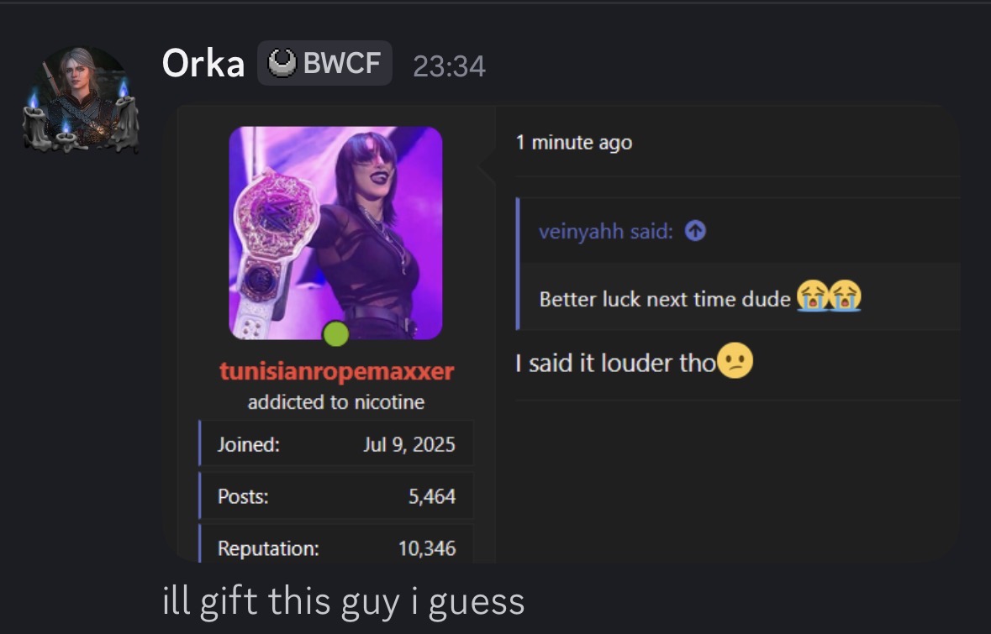Click the Orka username
Screen dimensions: 991x634
coord(203,64)
